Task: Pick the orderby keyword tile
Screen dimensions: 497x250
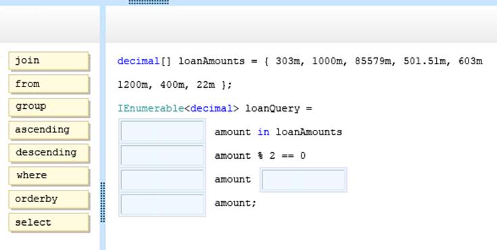Action: point(49,199)
